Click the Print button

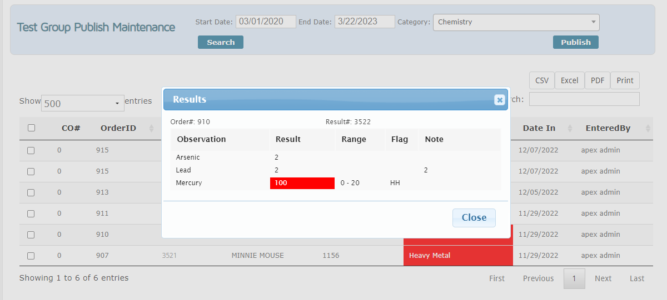pos(625,80)
